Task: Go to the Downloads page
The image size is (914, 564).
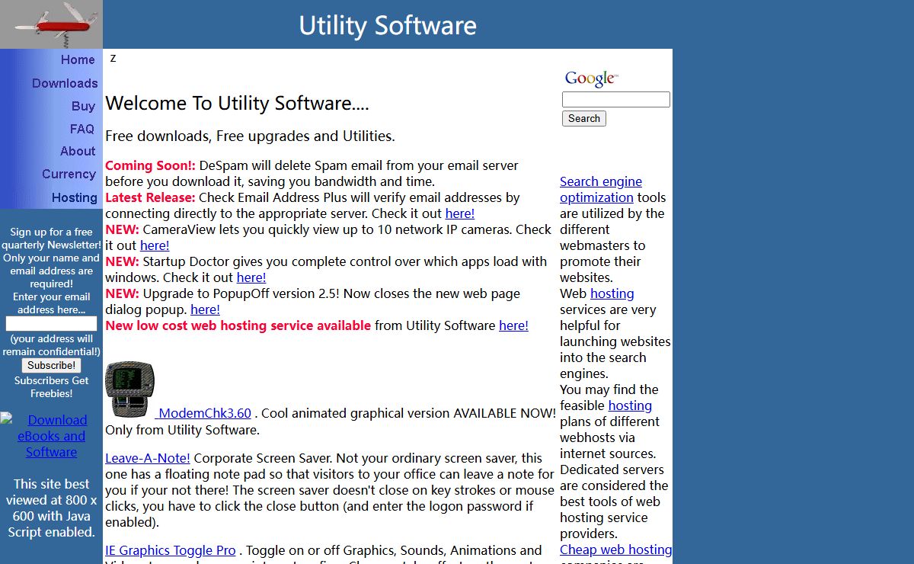Action: (65, 83)
